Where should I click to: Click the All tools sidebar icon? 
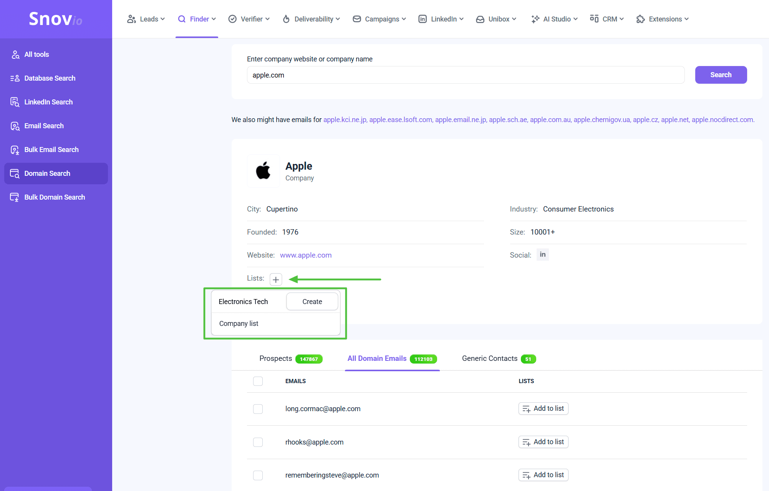(15, 55)
